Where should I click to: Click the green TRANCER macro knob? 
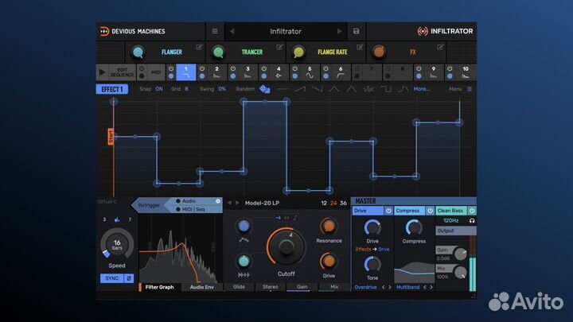click(x=218, y=52)
